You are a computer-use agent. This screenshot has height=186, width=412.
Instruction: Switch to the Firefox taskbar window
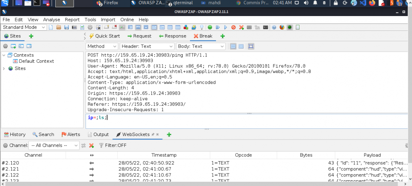tap(107, 3)
